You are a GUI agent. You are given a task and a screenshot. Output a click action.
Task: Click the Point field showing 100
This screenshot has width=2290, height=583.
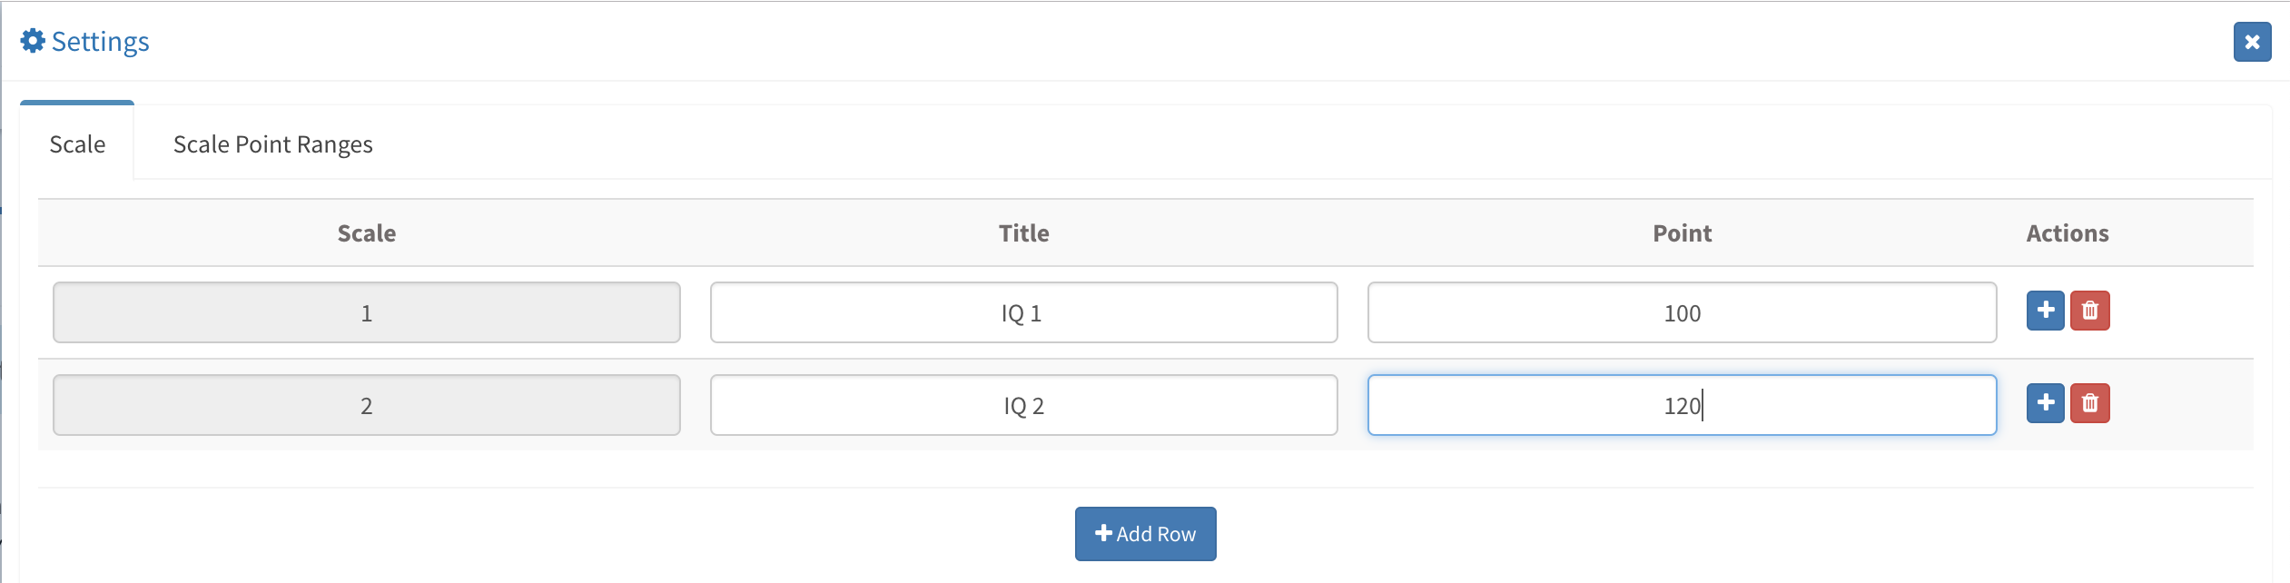click(x=1682, y=312)
